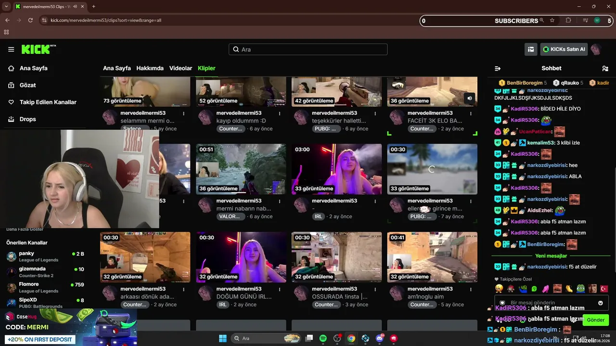Image resolution: width=616 pixels, height=346 pixels.
Task: Play the DOĞUM GÜNÜ IRL clip thumbnail
Action: tap(241, 257)
